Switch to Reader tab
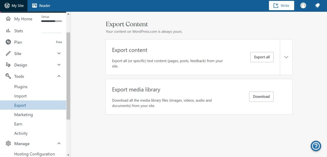Image resolution: width=327 pixels, height=157 pixels. (41, 6)
